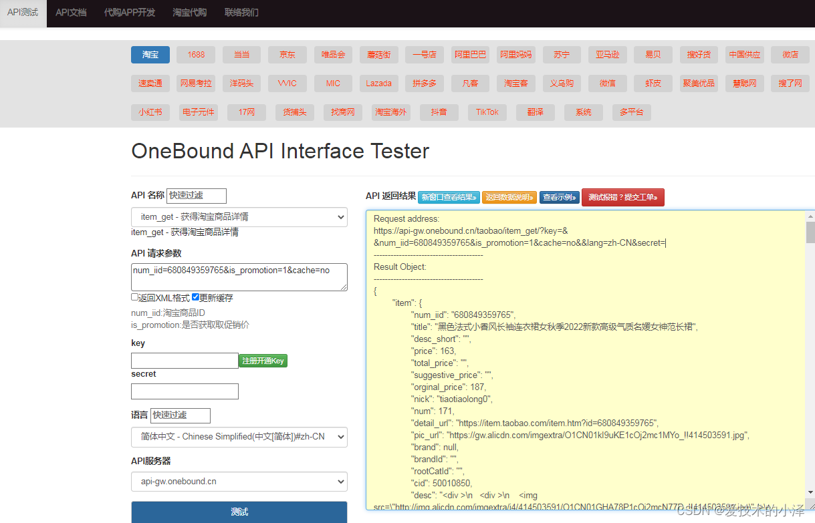Pick the 一号店 platform button
This screenshot has width=815, height=523.
pyautogui.click(x=425, y=55)
